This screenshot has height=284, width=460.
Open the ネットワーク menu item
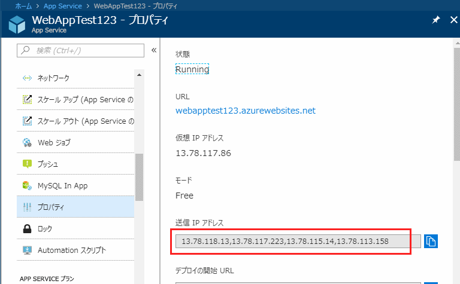[x=75, y=78]
